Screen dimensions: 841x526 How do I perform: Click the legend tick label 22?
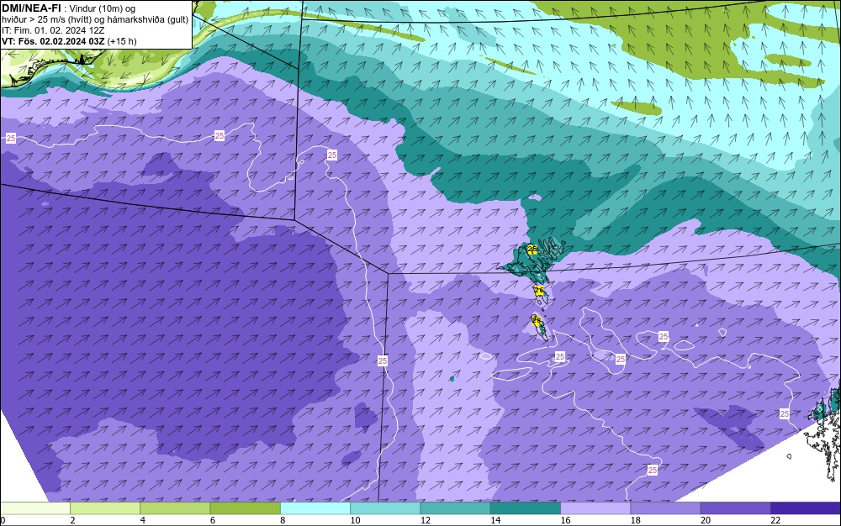click(775, 520)
